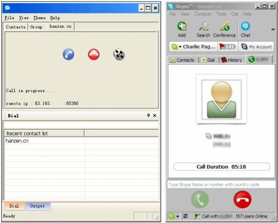Click the Search icon in Skype toolbar
This screenshot has height=223, width=278.
(x=203, y=29)
